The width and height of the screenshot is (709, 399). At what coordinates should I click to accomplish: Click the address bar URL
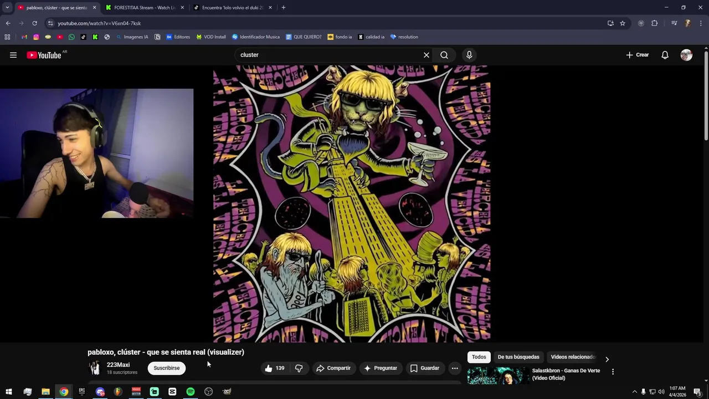tap(99, 23)
